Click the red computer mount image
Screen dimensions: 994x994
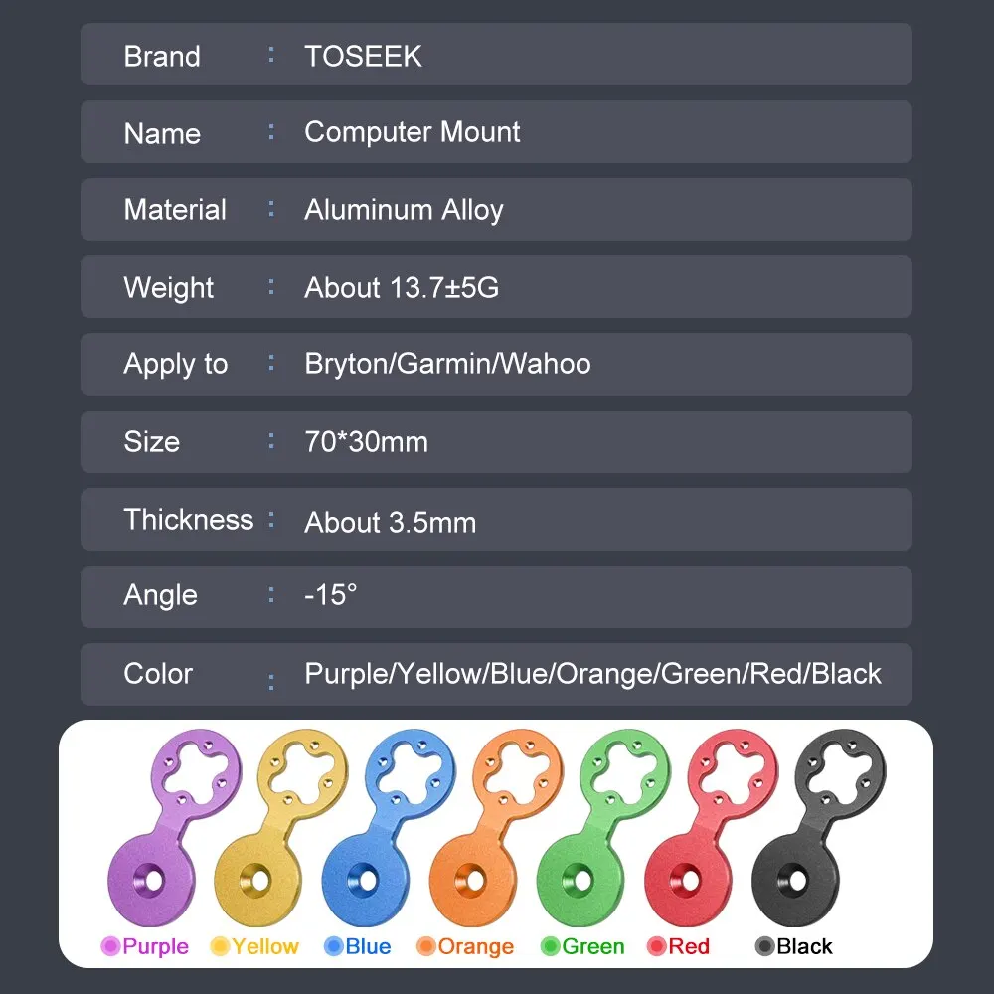click(x=712, y=827)
